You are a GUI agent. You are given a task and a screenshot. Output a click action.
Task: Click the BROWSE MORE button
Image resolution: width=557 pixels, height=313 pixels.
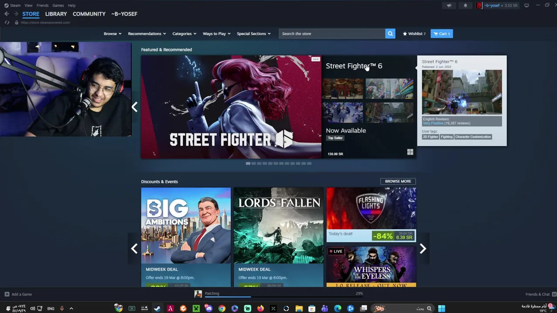pos(398,181)
